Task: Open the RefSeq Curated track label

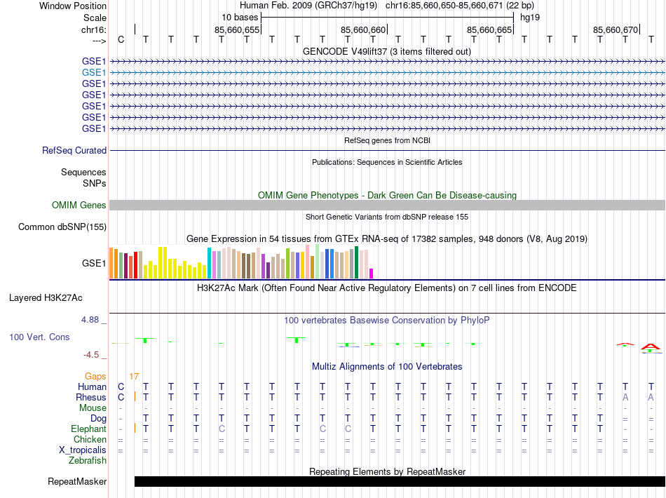Action: [74, 150]
